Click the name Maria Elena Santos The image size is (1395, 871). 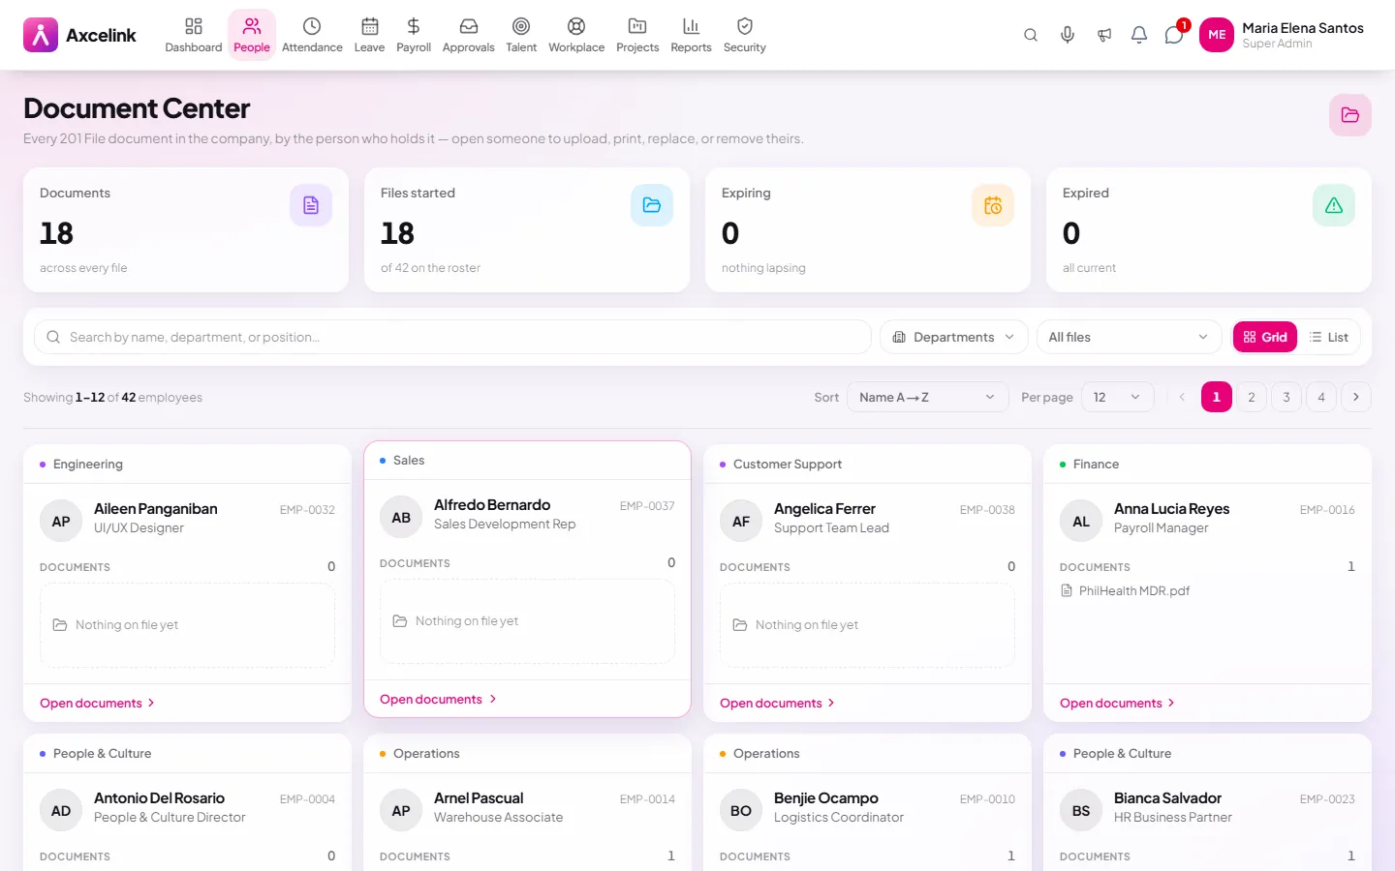point(1303,28)
